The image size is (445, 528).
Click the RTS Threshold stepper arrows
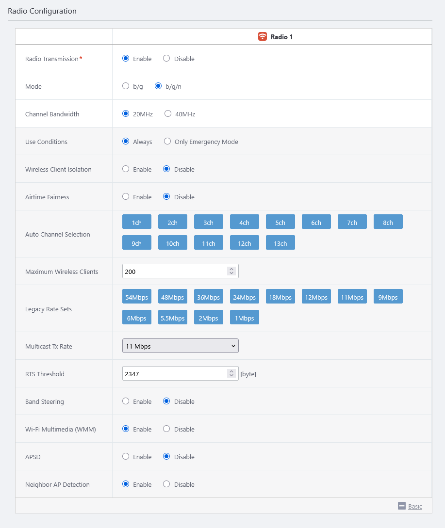(x=231, y=373)
